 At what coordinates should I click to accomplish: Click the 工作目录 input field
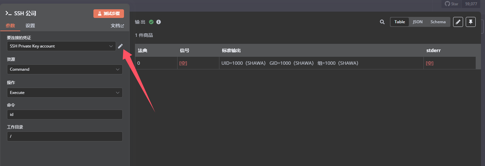tap(64, 136)
